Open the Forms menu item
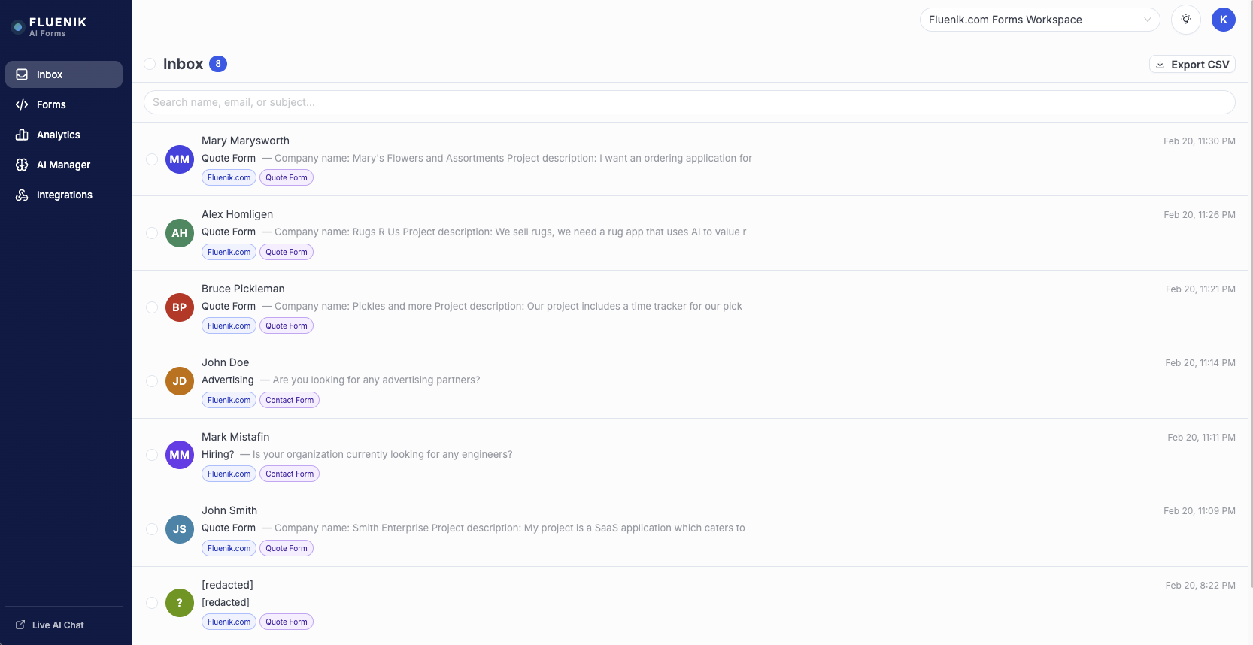The image size is (1253, 645). click(x=51, y=104)
